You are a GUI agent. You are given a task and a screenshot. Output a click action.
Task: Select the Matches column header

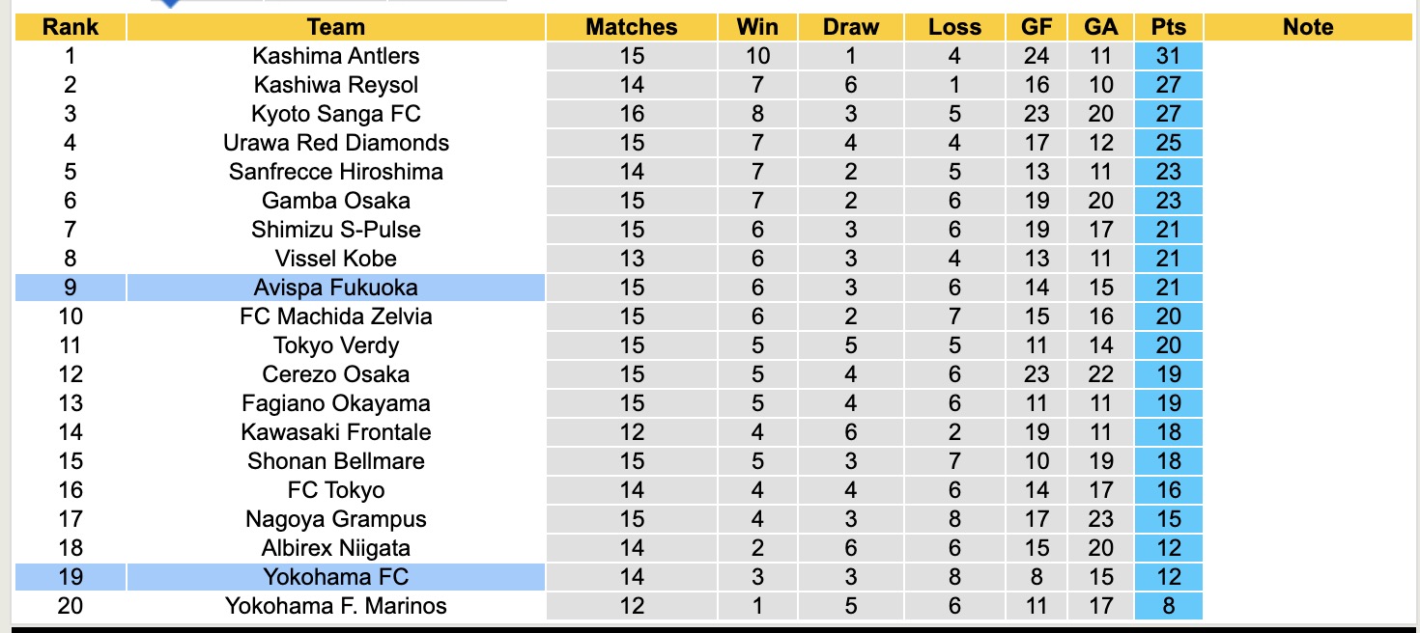pyautogui.click(x=632, y=27)
